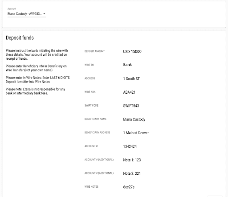The image size is (228, 206).
Task: Select the beneficiary name Etana Custody
Action: pos(134,119)
